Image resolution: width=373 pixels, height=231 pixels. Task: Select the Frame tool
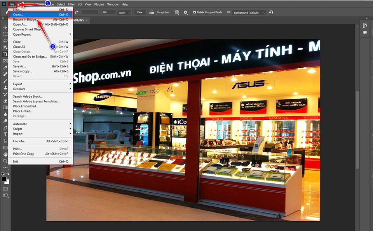point(5,61)
